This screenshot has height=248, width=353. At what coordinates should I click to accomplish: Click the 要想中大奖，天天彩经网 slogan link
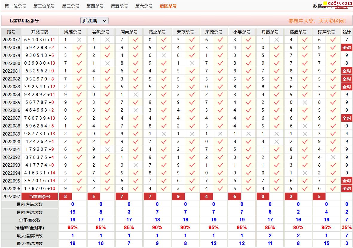(x=317, y=21)
